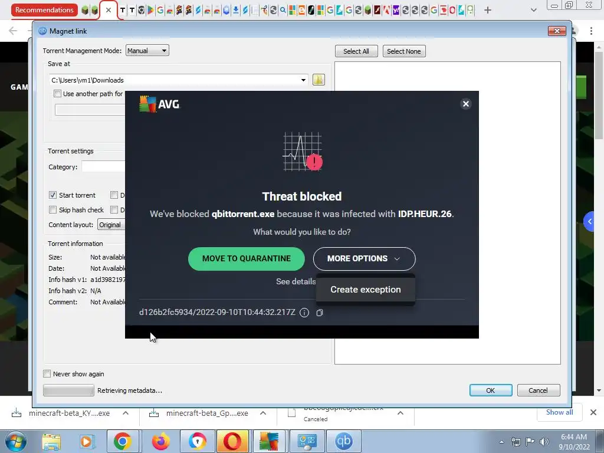The height and width of the screenshot is (453, 604).
Task: Open the tab search chevron
Action: 533,10
